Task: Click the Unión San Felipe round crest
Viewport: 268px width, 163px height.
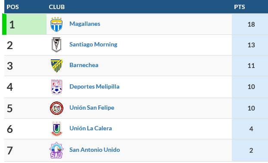Action: (x=56, y=108)
